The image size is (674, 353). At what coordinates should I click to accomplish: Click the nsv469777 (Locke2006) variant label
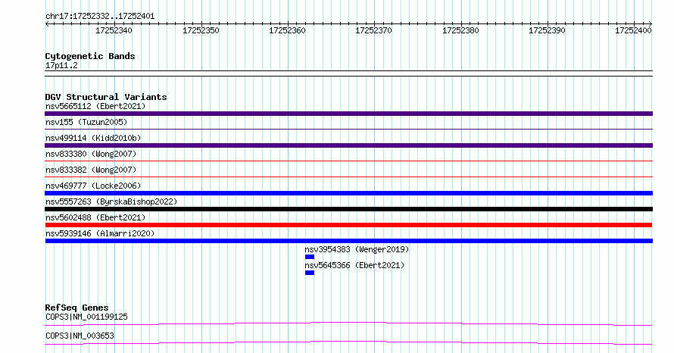point(93,186)
